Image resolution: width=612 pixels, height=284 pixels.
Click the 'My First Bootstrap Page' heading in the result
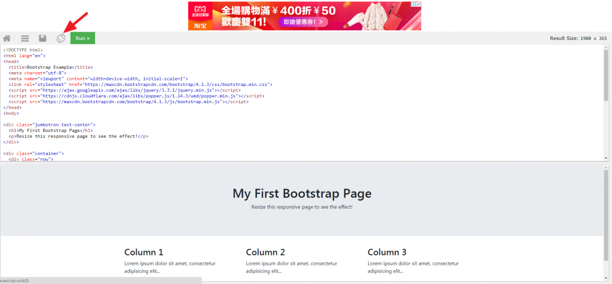pos(302,193)
